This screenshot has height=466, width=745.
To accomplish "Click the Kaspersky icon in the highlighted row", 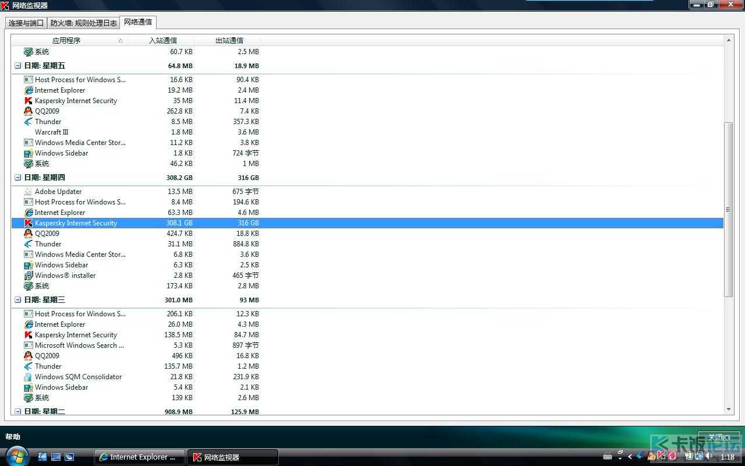I will tap(29, 223).
